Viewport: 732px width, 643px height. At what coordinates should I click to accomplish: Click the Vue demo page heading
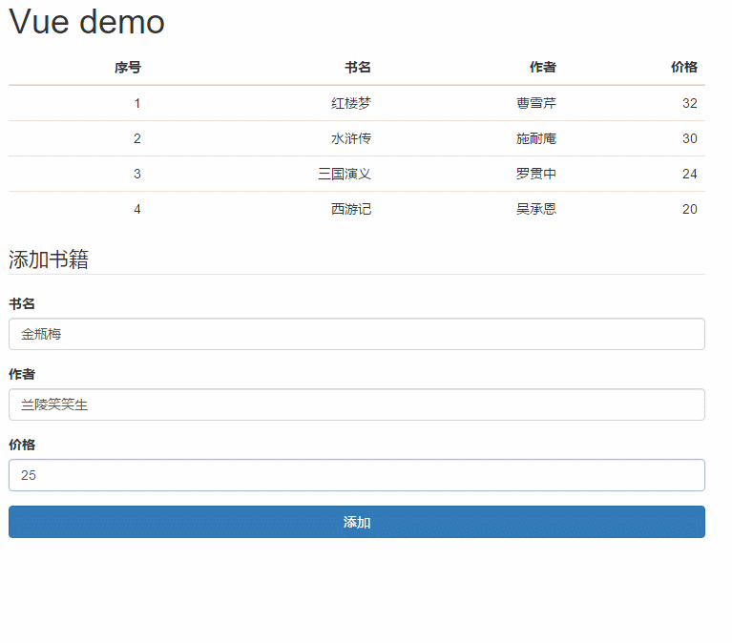(x=87, y=22)
